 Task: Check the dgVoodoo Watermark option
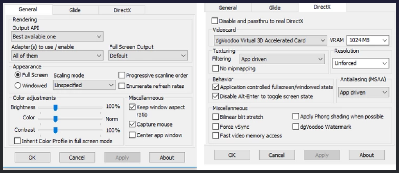(x=296, y=127)
